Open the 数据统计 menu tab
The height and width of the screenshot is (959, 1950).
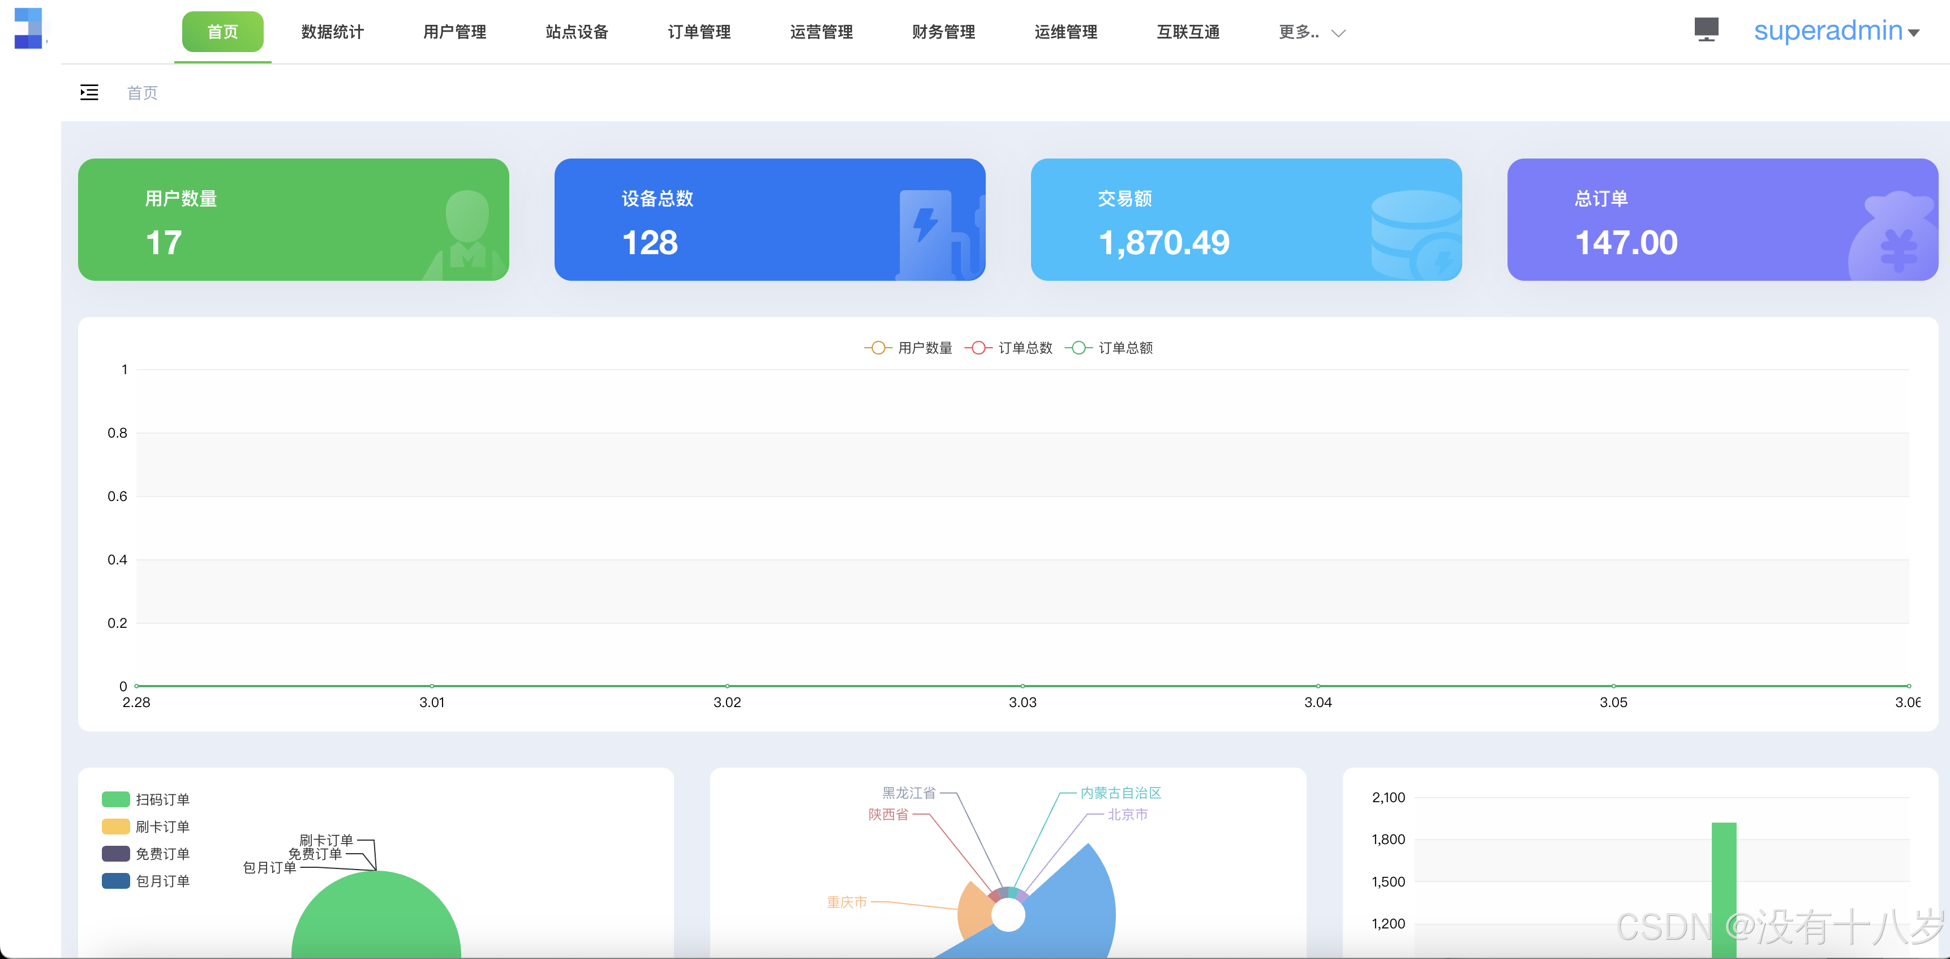tap(332, 32)
